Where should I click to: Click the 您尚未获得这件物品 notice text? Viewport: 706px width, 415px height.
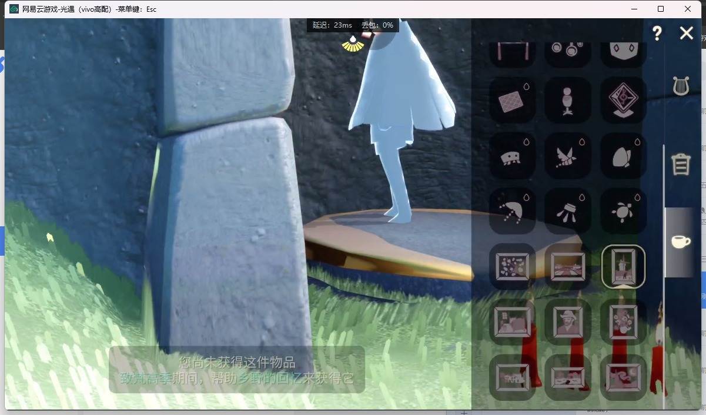(237, 362)
